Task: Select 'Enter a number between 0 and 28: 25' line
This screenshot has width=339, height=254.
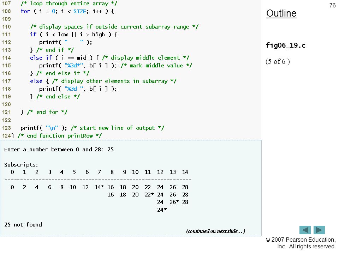Action: [x=59, y=150]
